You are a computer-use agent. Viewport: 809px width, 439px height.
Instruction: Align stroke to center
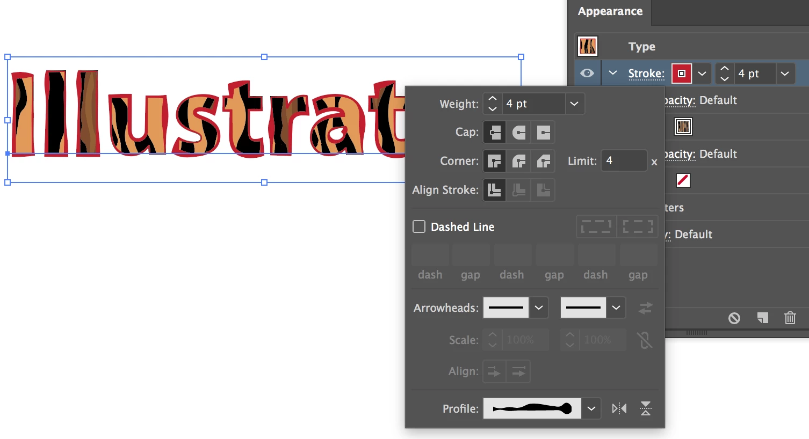coord(495,190)
